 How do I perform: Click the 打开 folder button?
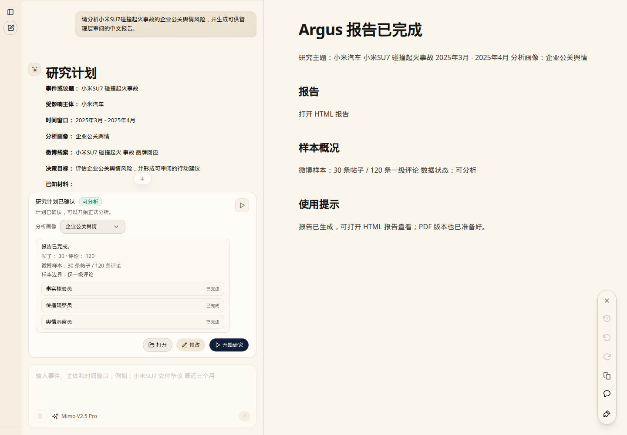(x=158, y=345)
